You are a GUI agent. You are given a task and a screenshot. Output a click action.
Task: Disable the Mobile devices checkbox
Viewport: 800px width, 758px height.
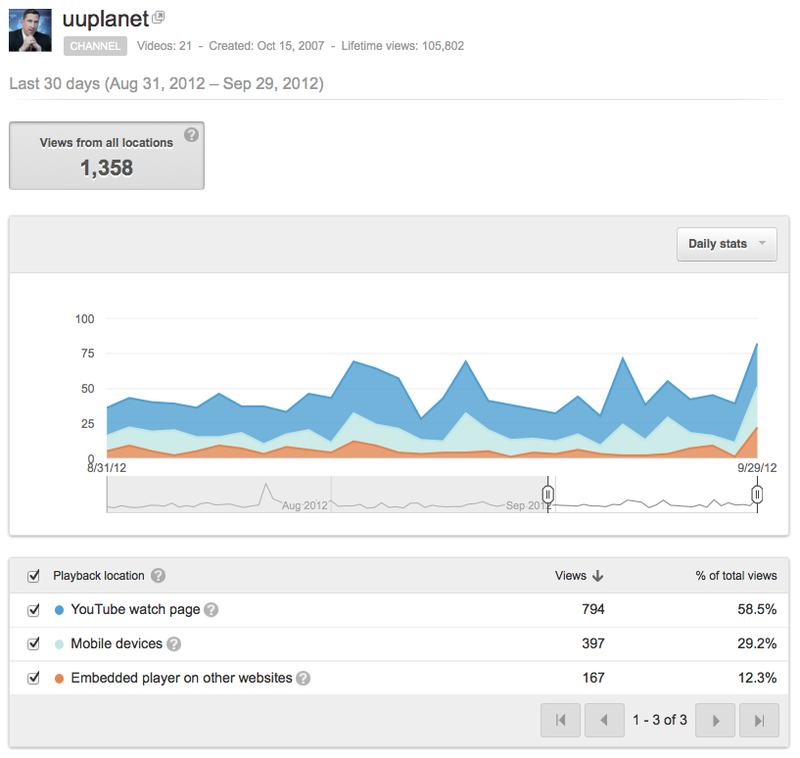[34, 643]
